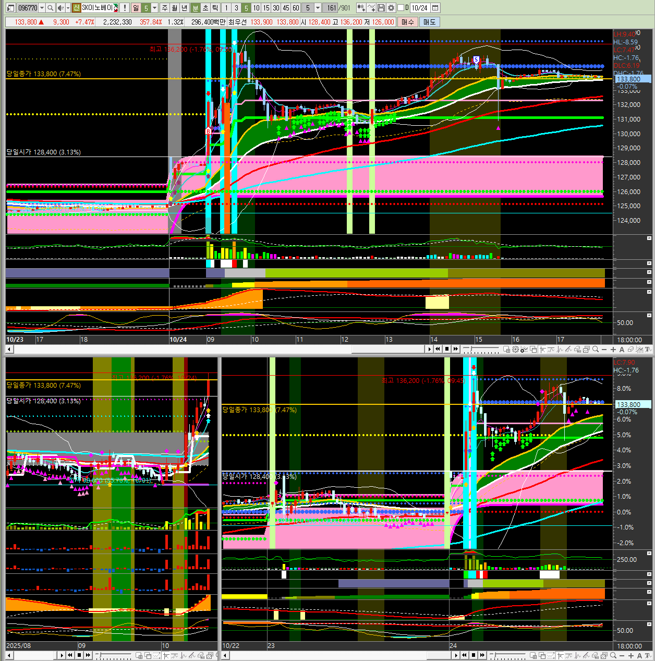Click plus zoom-in icon in top chart toolbar
The width and height of the screenshot is (655, 661).
(613, 349)
